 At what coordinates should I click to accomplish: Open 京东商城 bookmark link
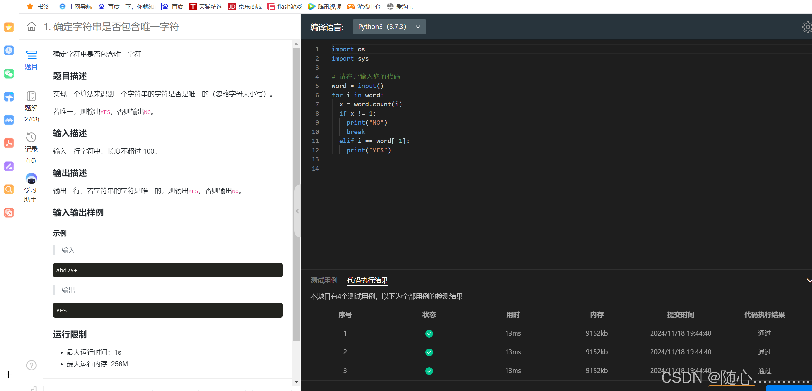click(245, 6)
